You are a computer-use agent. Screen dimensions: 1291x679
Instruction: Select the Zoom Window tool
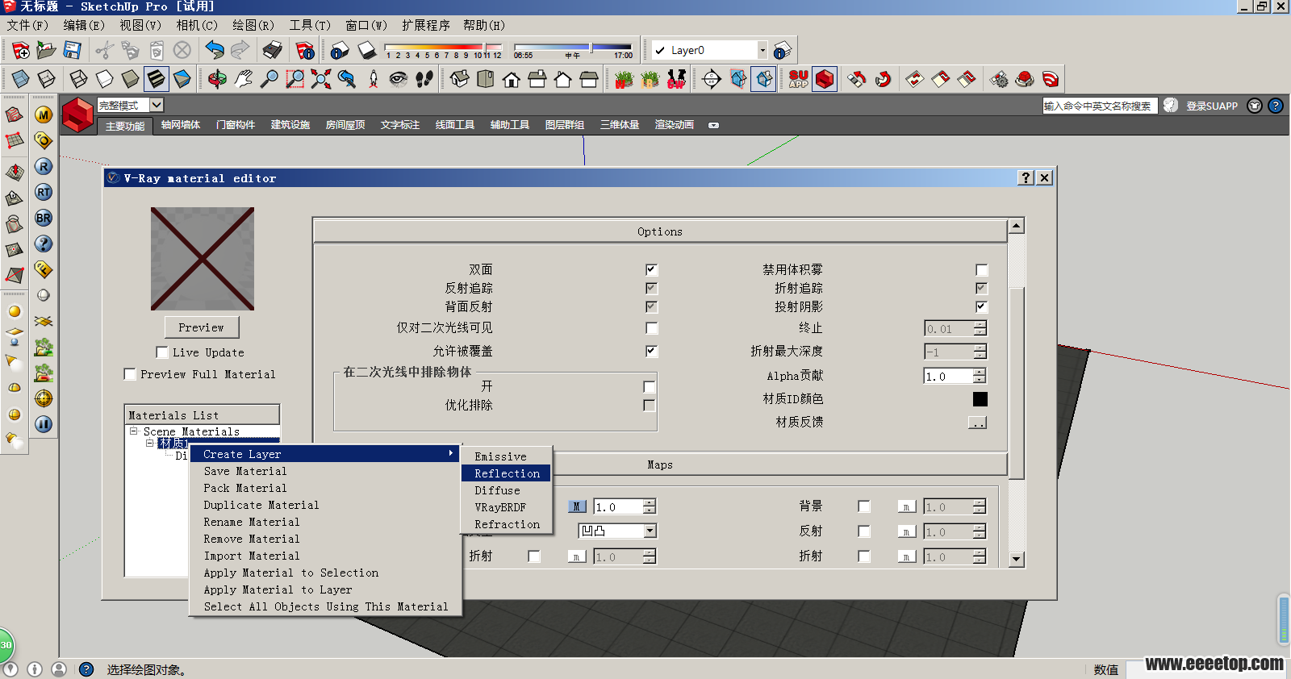pos(295,79)
